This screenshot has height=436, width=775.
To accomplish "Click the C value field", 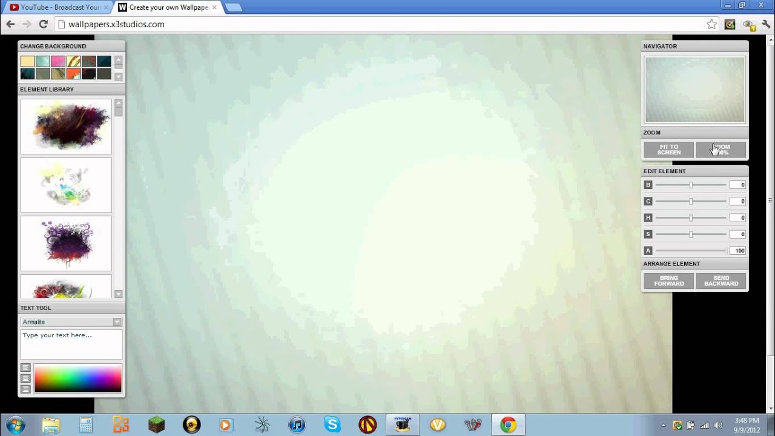I will coord(737,201).
